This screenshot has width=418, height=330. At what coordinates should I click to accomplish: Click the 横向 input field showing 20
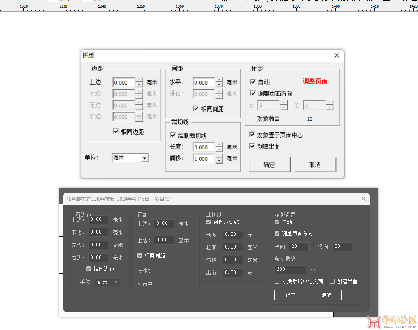click(x=299, y=247)
